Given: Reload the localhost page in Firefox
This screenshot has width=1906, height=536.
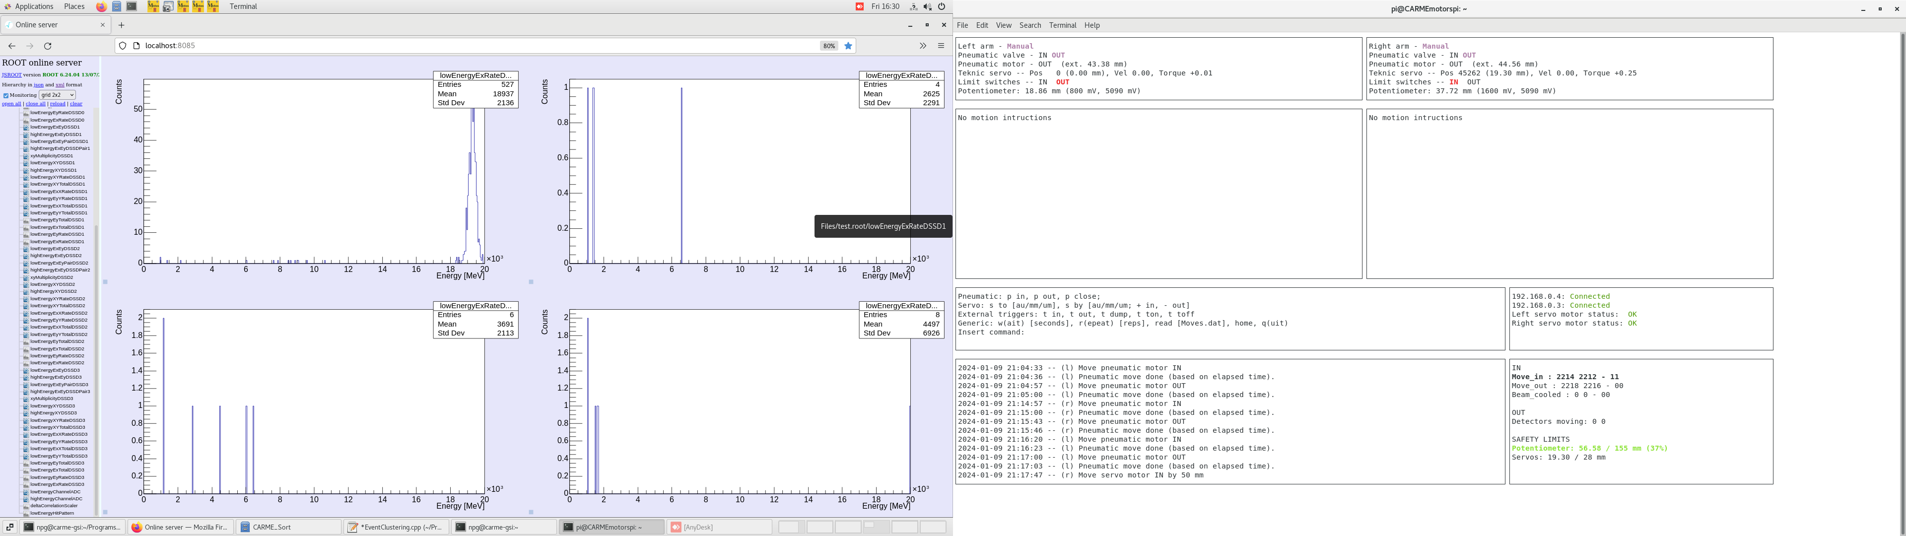Looking at the screenshot, I should (48, 46).
